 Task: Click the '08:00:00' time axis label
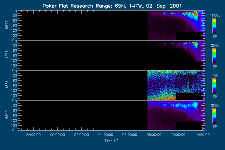point(154,135)
